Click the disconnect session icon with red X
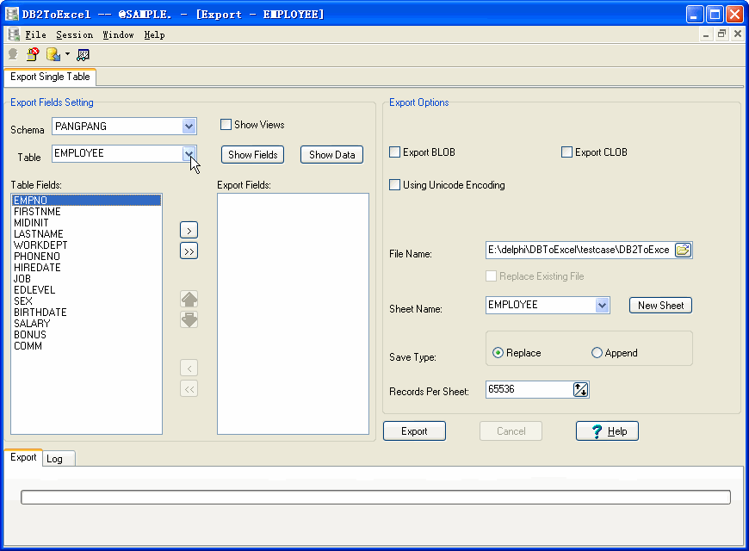The height and width of the screenshot is (551, 749). [x=33, y=54]
